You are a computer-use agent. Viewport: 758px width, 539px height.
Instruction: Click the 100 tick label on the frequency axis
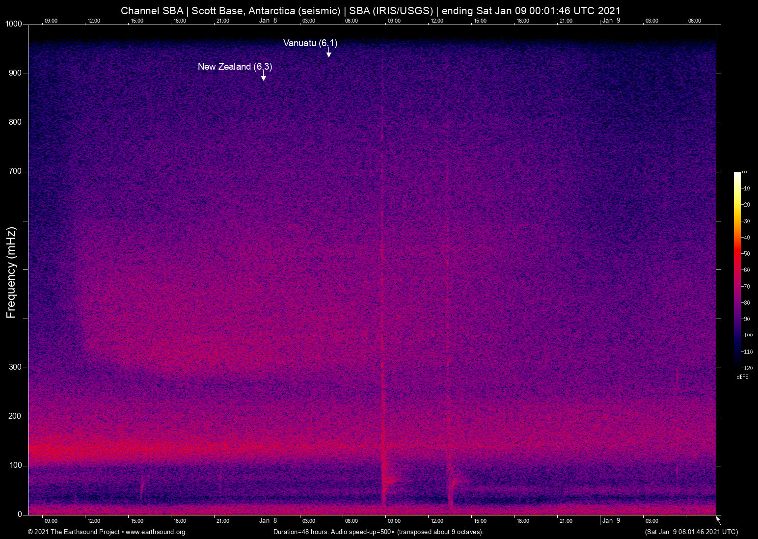[15, 465]
